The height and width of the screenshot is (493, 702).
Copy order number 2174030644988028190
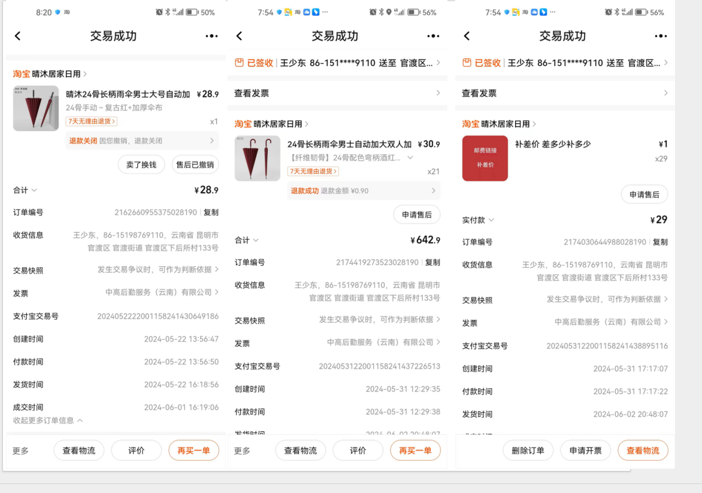[660, 242]
